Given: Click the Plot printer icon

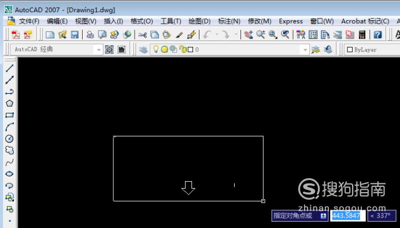Looking at the screenshot, I should pos(90,35).
